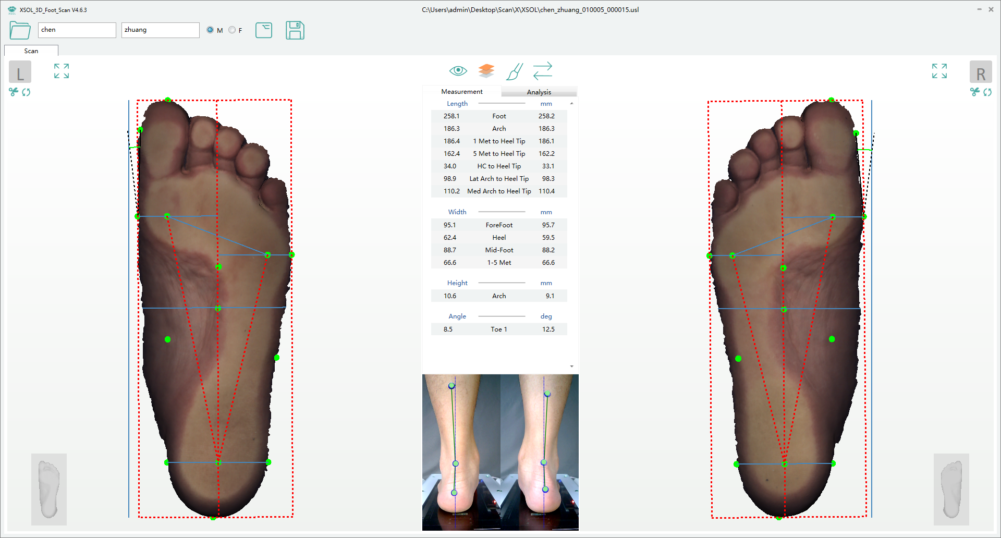Select the orange layers icon
The width and height of the screenshot is (1001, 538).
(486, 70)
